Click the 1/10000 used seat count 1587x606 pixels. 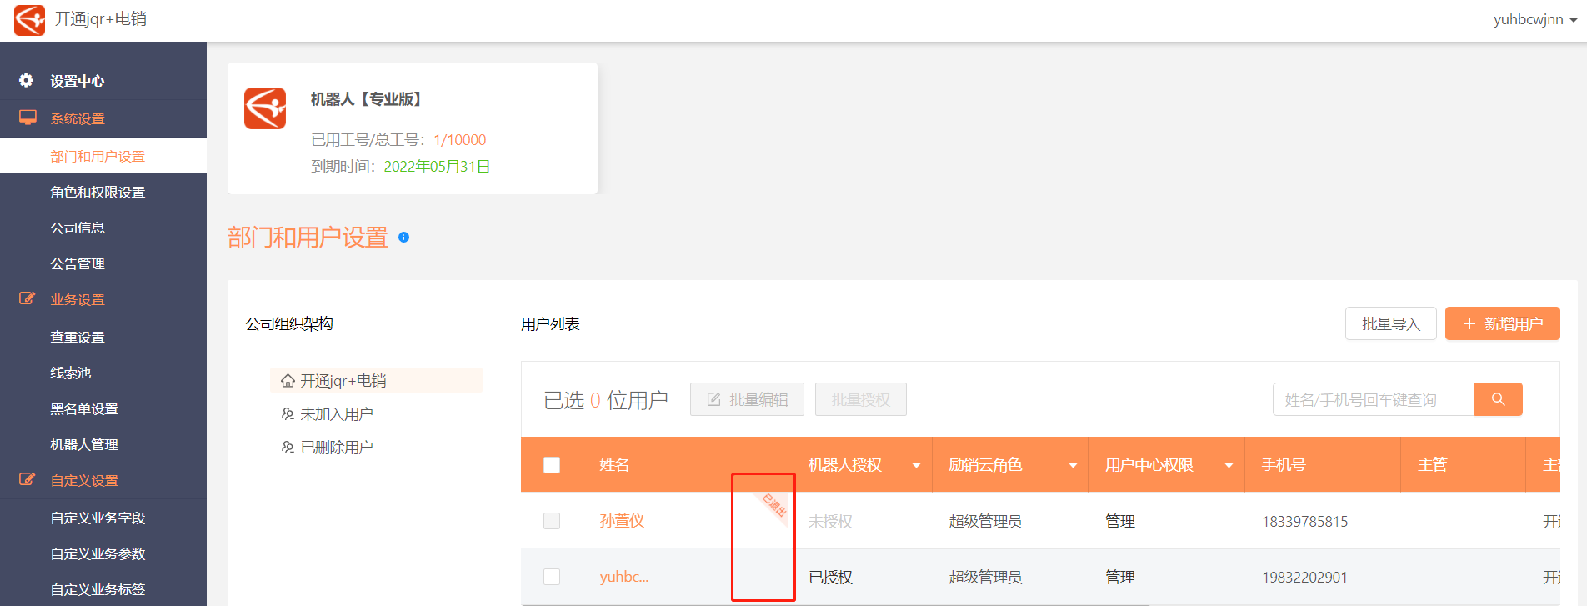click(459, 140)
